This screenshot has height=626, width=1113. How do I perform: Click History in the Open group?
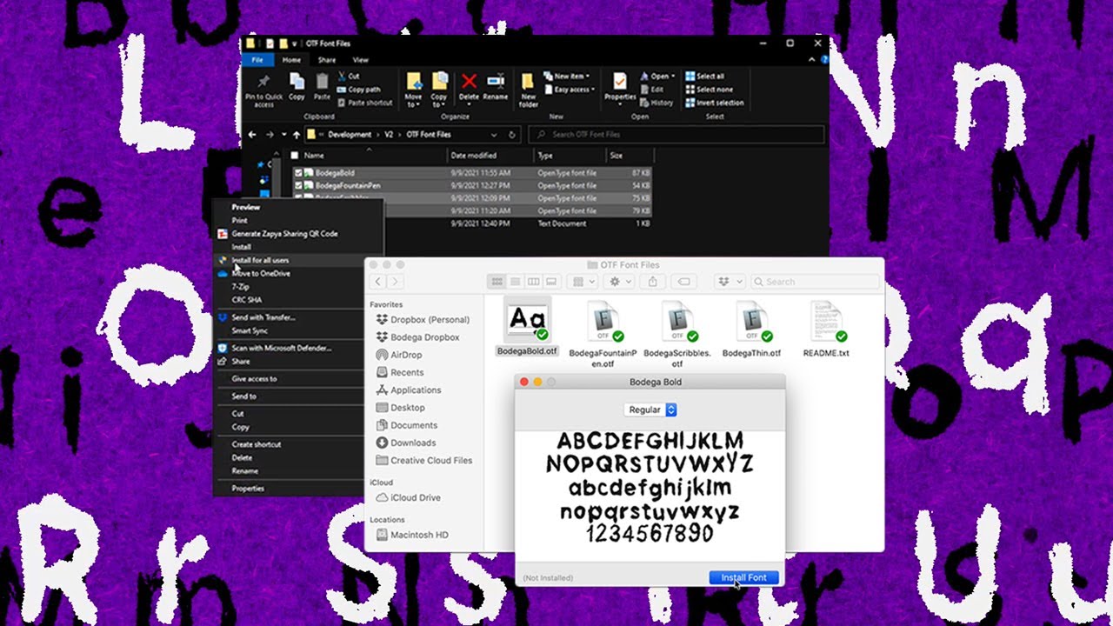click(656, 103)
